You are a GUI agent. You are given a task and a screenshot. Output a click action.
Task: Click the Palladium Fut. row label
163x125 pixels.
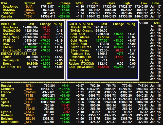click(x=81, y=57)
